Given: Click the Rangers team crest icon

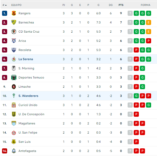Looking at the screenshot, I should (x=14, y=13).
